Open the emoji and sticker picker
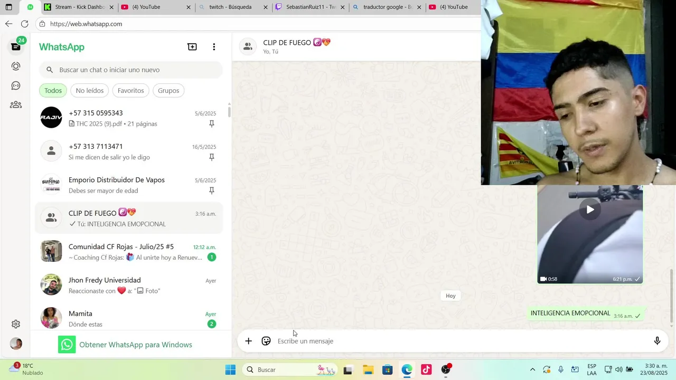 click(266, 341)
